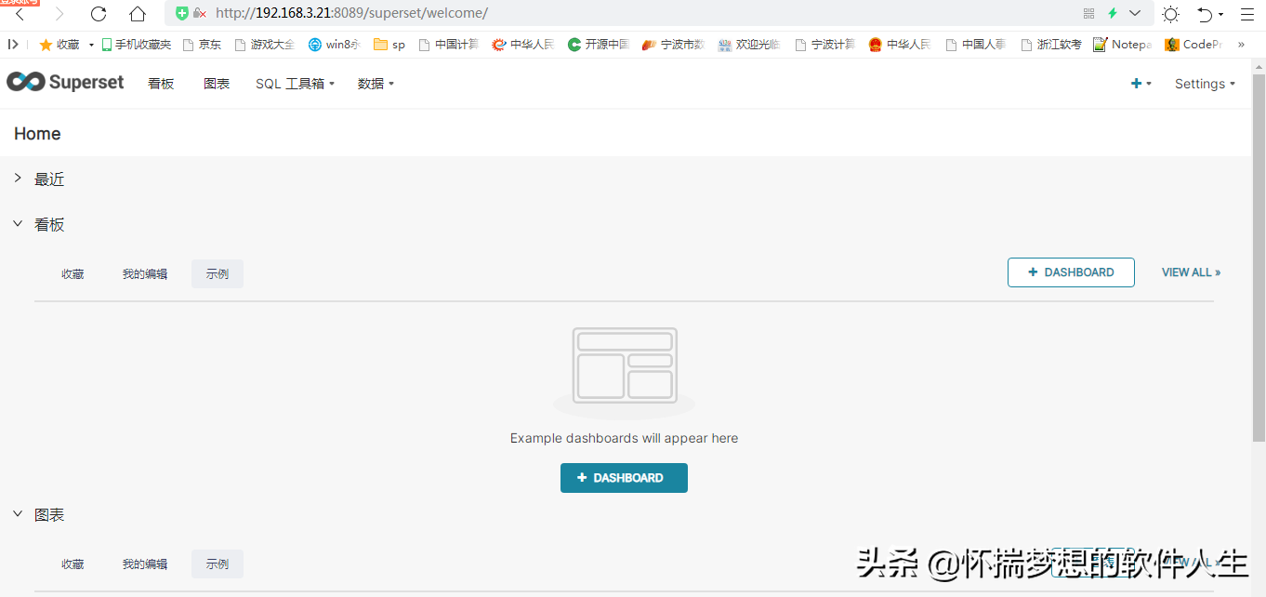Viewport: 1266px width, 597px height.
Task: Open the 图表 menu in Superset navbar
Action: (217, 84)
